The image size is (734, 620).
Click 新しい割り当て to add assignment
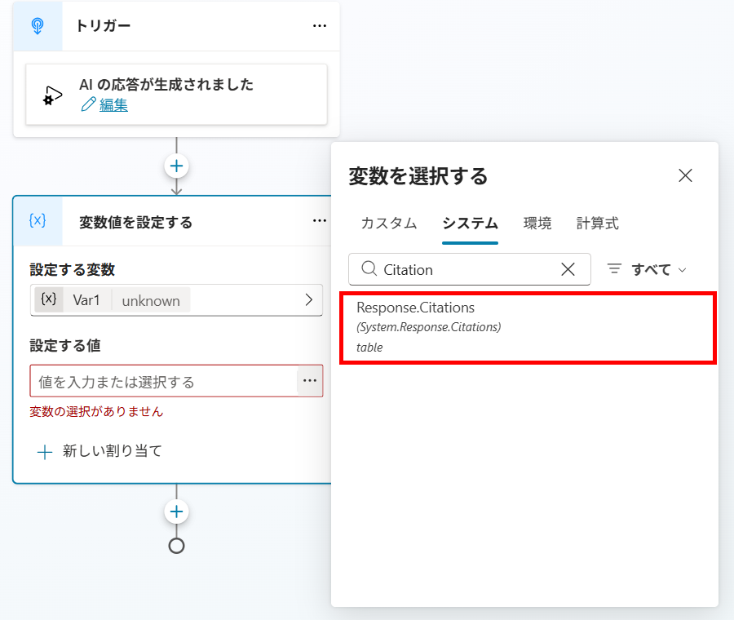[x=99, y=451]
